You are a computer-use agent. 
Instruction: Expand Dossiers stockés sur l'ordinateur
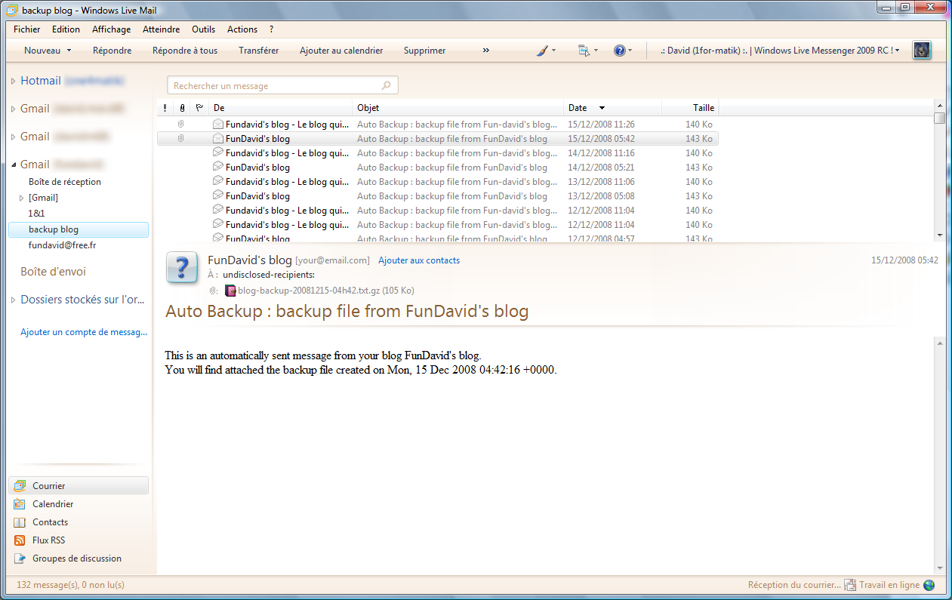[14, 300]
